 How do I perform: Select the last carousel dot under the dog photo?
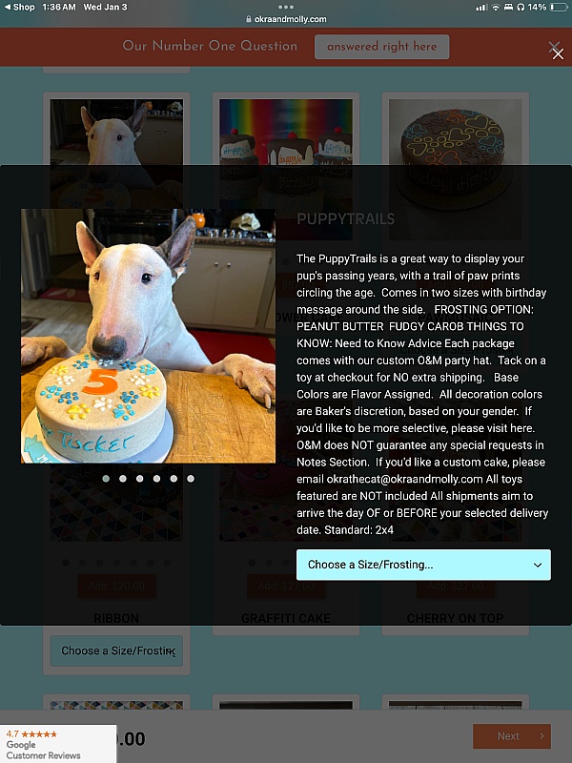(191, 479)
